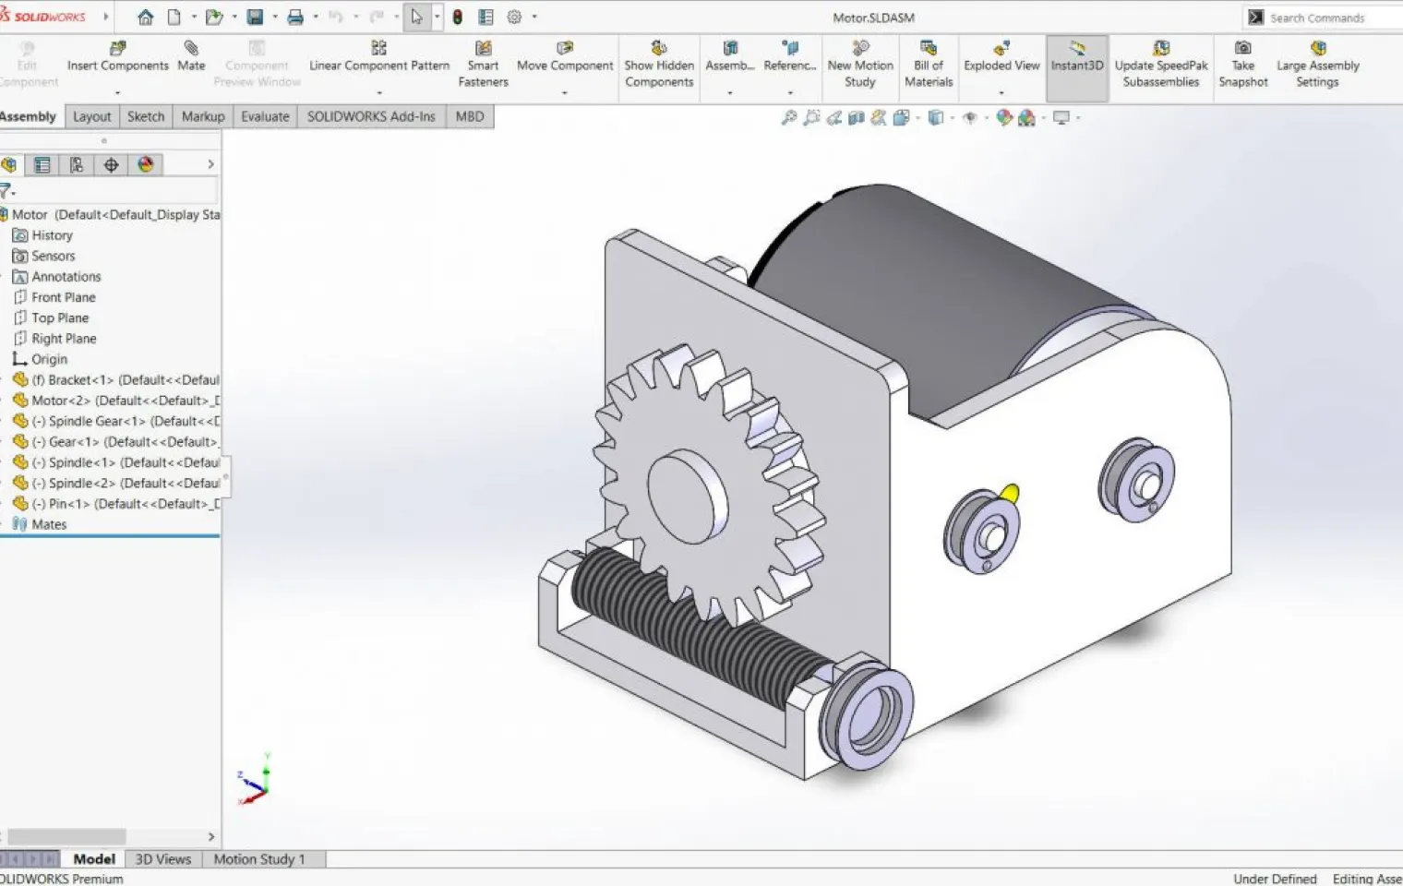Click the Insert Components icon
Screen dimensions: 1403x886
[117, 48]
